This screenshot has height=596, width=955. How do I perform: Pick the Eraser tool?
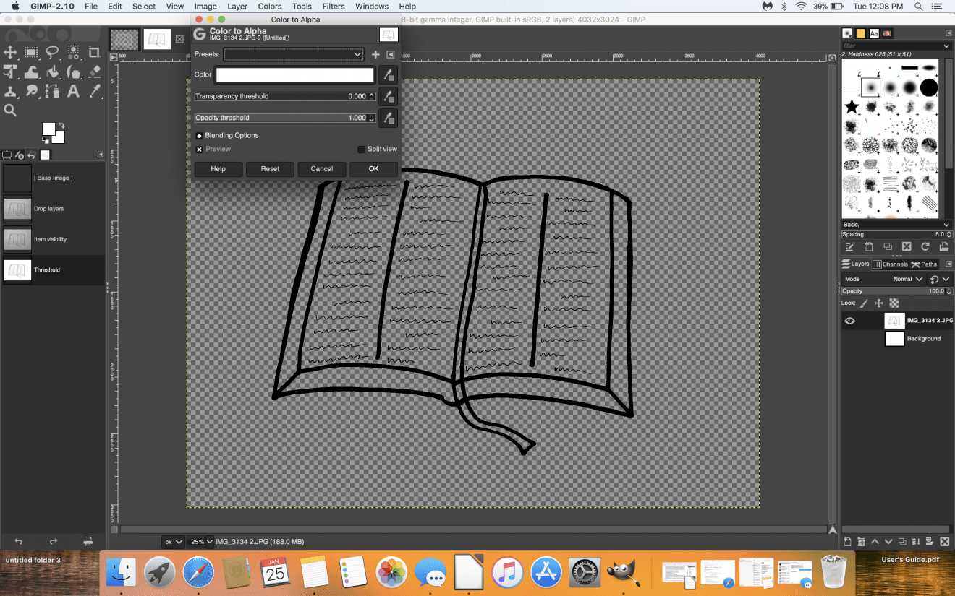tap(93, 72)
